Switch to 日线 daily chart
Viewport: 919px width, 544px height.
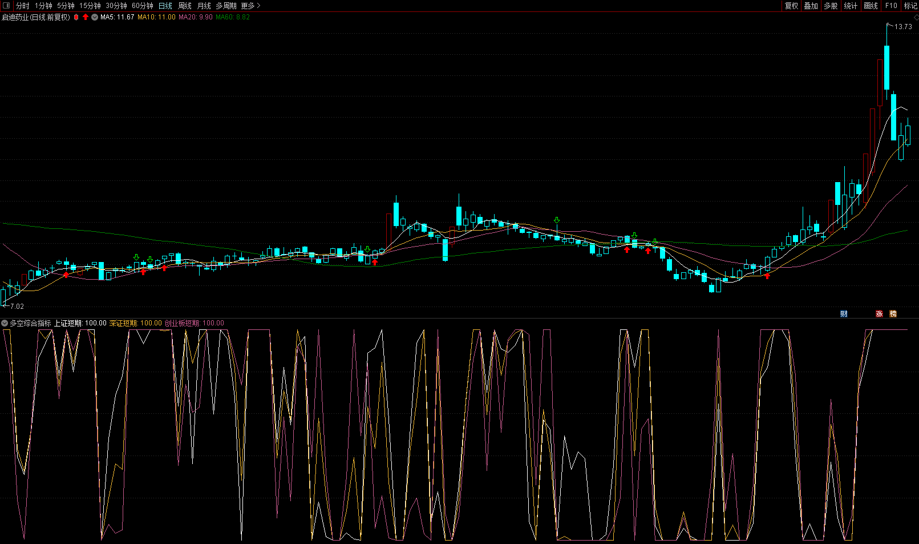click(165, 6)
